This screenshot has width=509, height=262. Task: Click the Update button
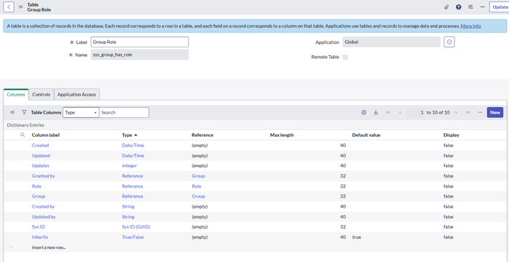(500, 7)
